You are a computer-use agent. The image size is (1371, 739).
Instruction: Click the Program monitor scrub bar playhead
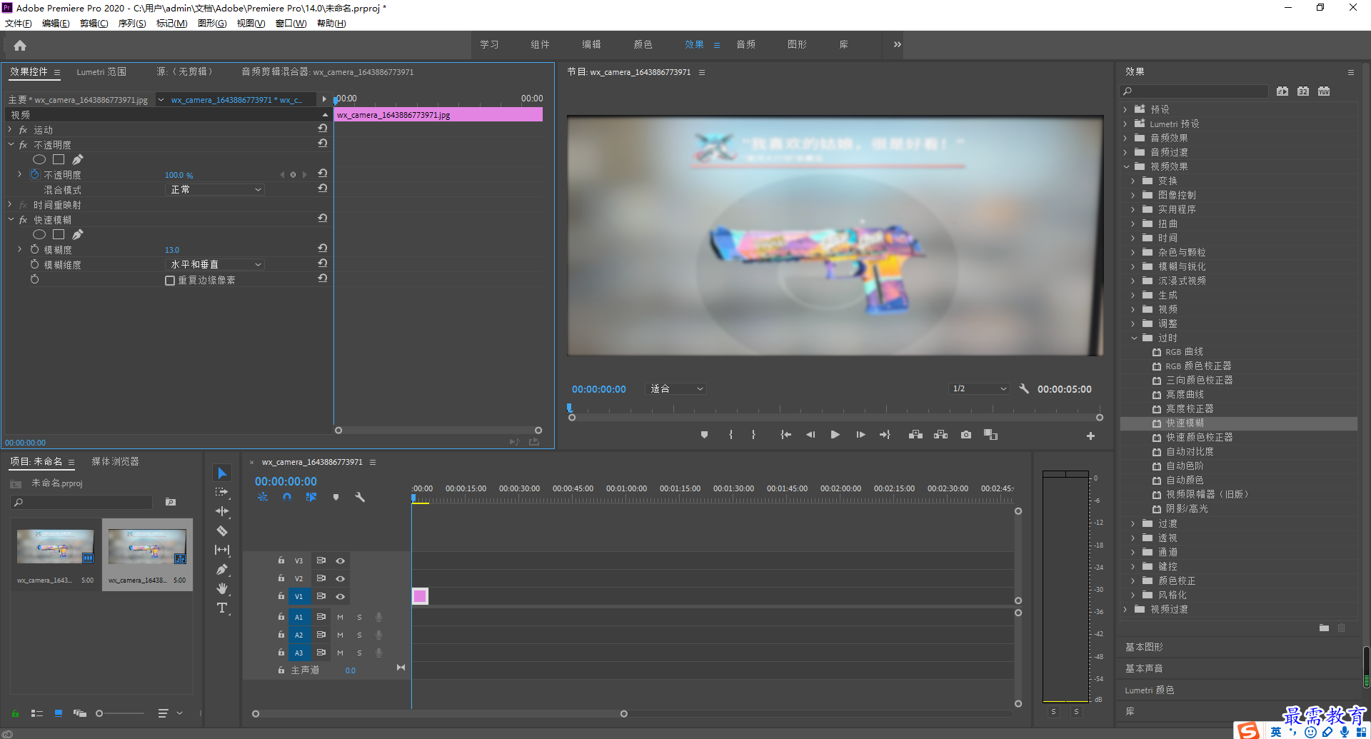569,408
